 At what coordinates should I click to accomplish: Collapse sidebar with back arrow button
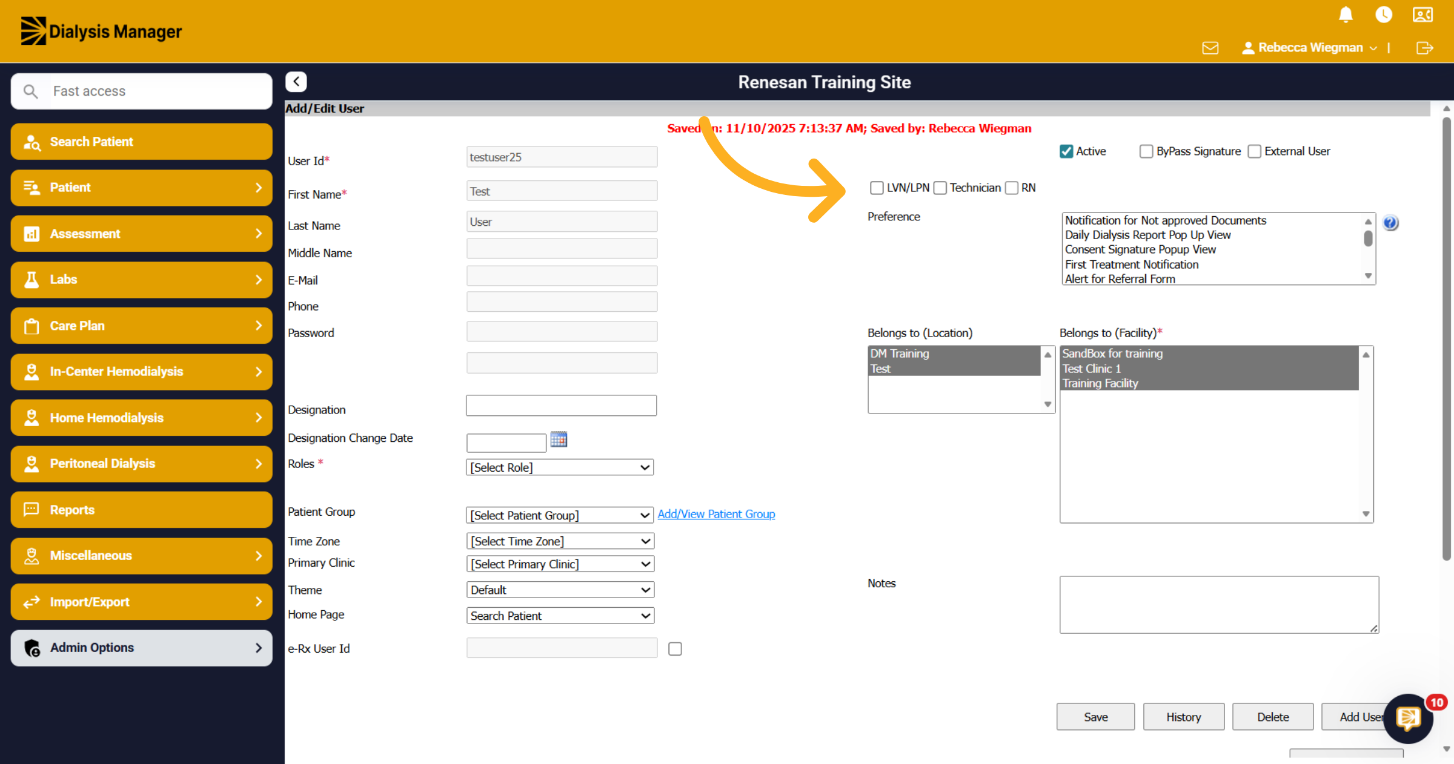tap(296, 82)
